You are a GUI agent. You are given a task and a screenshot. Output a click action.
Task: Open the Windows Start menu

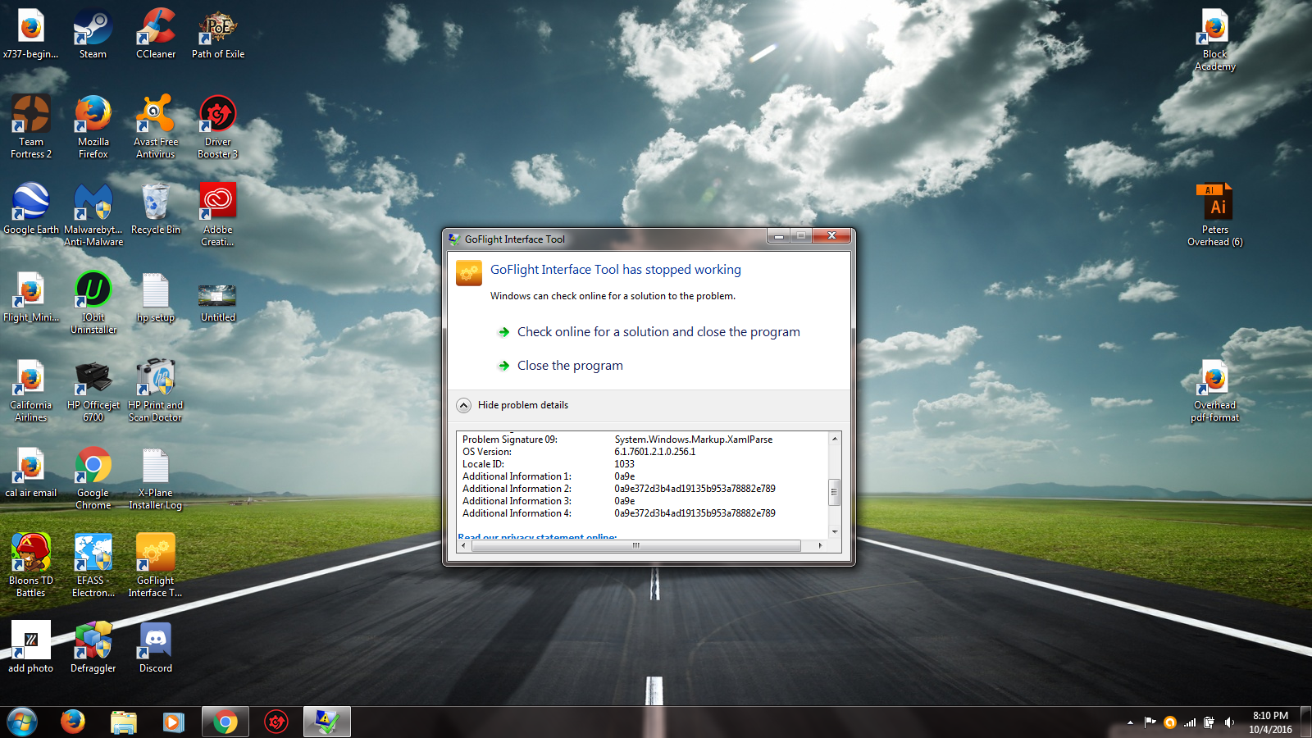pos(22,722)
